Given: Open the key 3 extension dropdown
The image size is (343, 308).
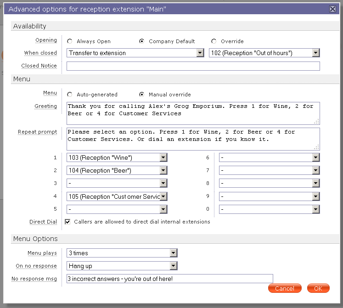Looking at the screenshot, I should [x=117, y=183].
